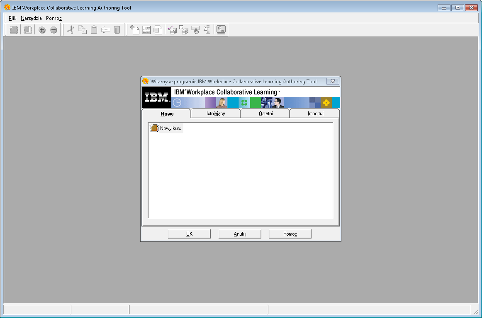Image resolution: width=482 pixels, height=318 pixels.
Task: Click the OK button
Action: pyautogui.click(x=189, y=234)
